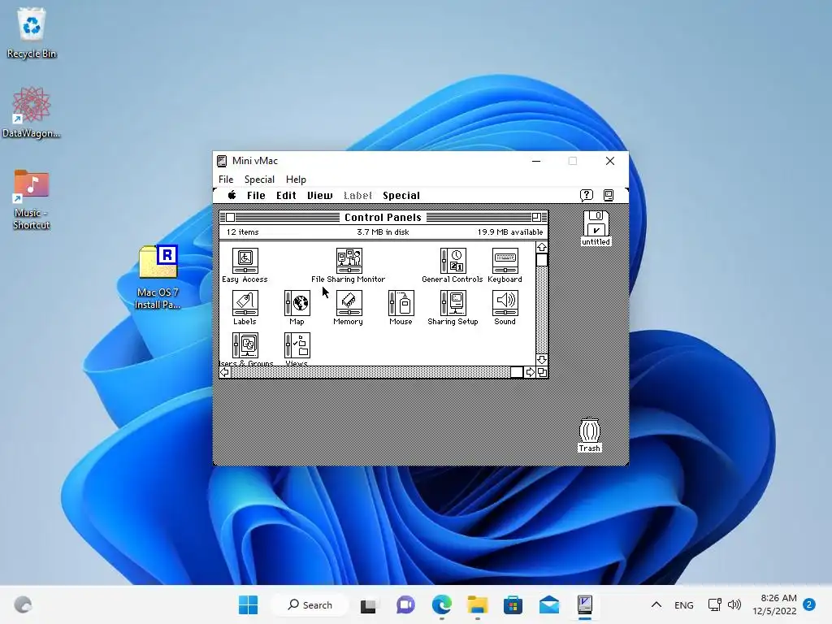This screenshot has width=832, height=624.
Task: Select the Music Shortcut desktop icon
Action: pyautogui.click(x=32, y=200)
